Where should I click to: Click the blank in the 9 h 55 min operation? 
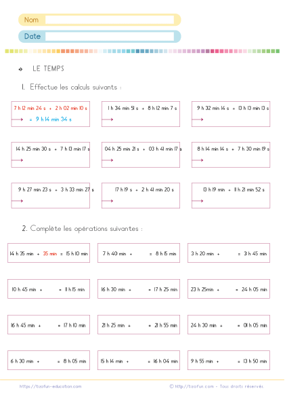pyautogui.click(x=228, y=361)
